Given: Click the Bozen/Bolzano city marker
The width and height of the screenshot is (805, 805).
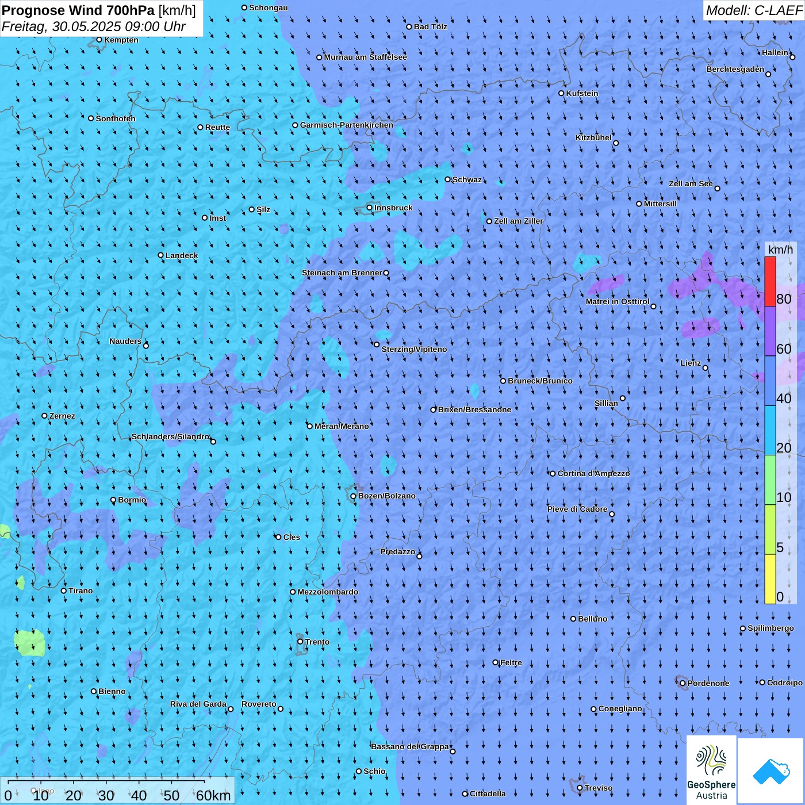Looking at the screenshot, I should (x=354, y=496).
